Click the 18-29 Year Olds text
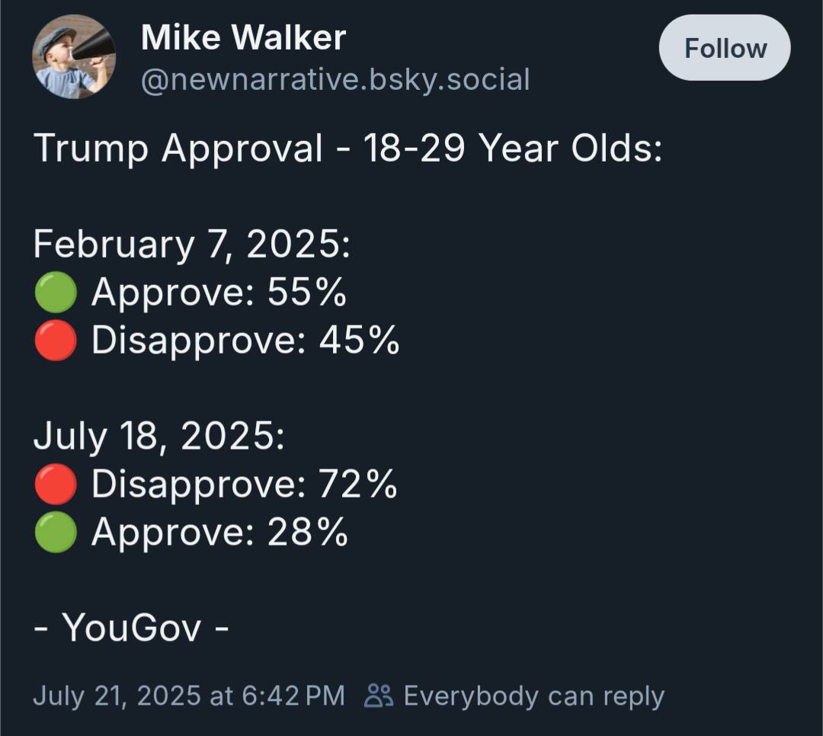This screenshot has height=736, width=823. (x=513, y=148)
